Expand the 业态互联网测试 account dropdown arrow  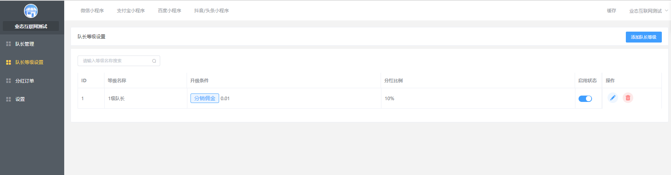pos(666,11)
